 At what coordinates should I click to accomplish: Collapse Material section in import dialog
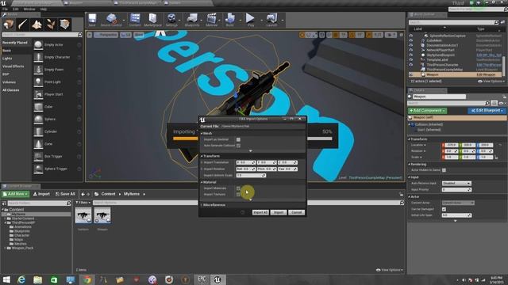[202, 182]
